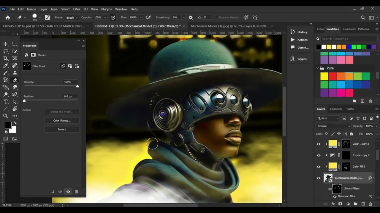
Task: Select the Crop tool
Action: pos(6,58)
